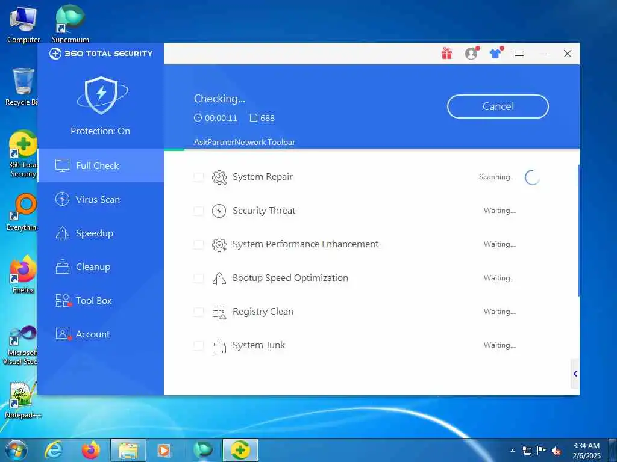This screenshot has height=462, width=617.
Task: Click the 360 Total Security taskbar button
Action: point(240,450)
